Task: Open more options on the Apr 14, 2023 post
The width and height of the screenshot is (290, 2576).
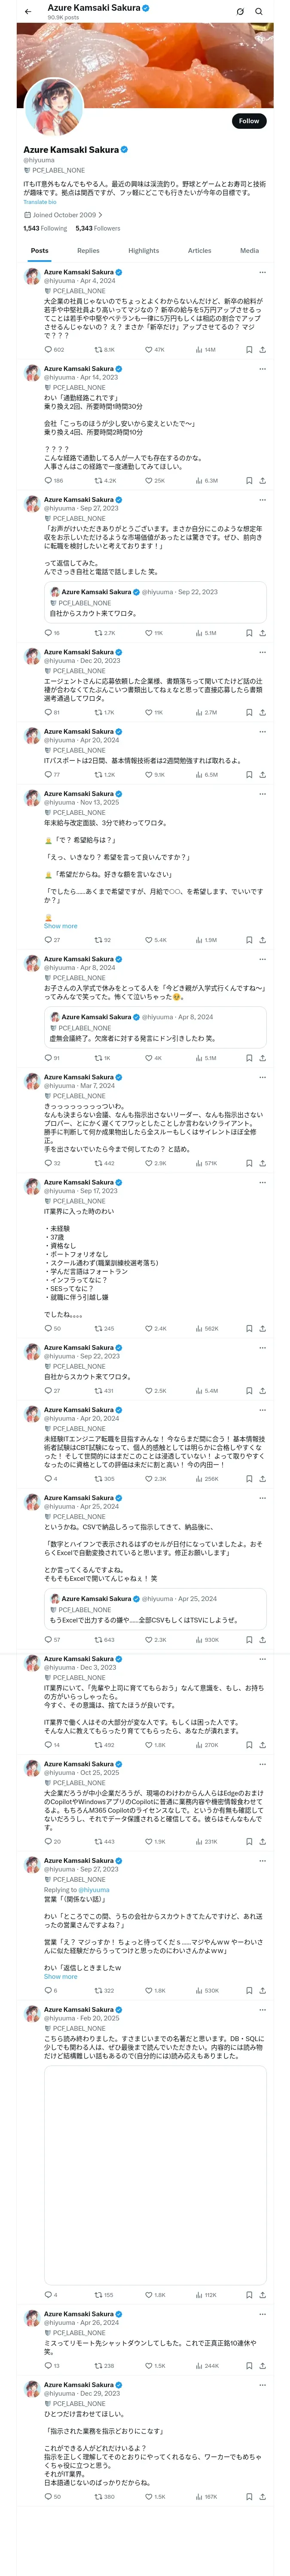Action: [x=262, y=369]
